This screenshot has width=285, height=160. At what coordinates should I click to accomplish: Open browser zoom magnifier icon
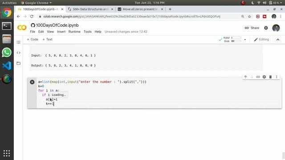point(243,16)
